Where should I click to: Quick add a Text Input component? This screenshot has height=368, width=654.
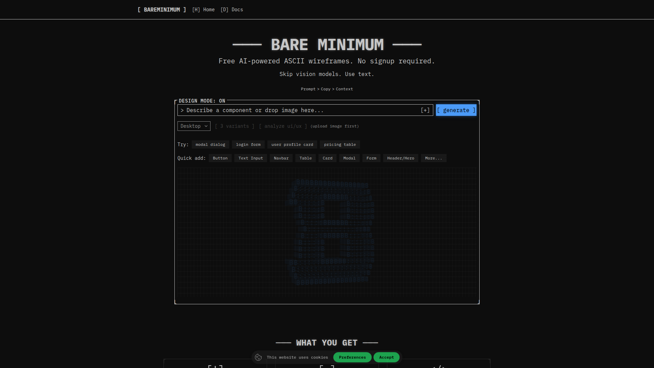(250, 158)
